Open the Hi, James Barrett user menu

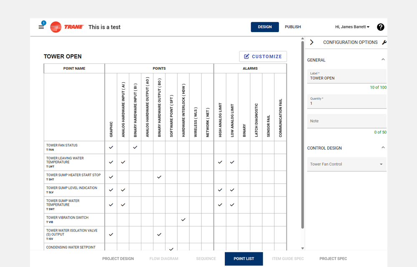(352, 27)
